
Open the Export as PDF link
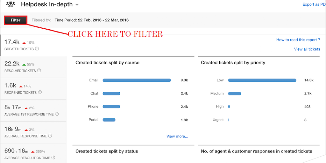(314, 4)
